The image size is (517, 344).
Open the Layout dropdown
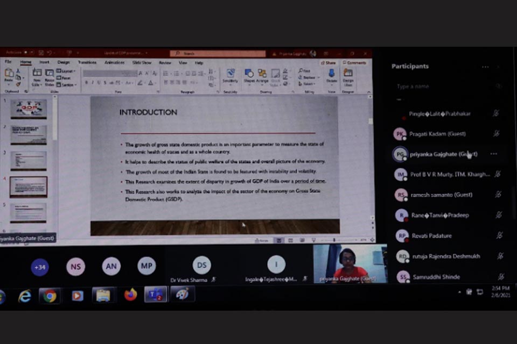[66, 71]
